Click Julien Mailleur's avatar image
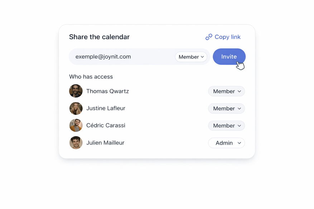The width and height of the screenshot is (314, 209). click(76, 143)
